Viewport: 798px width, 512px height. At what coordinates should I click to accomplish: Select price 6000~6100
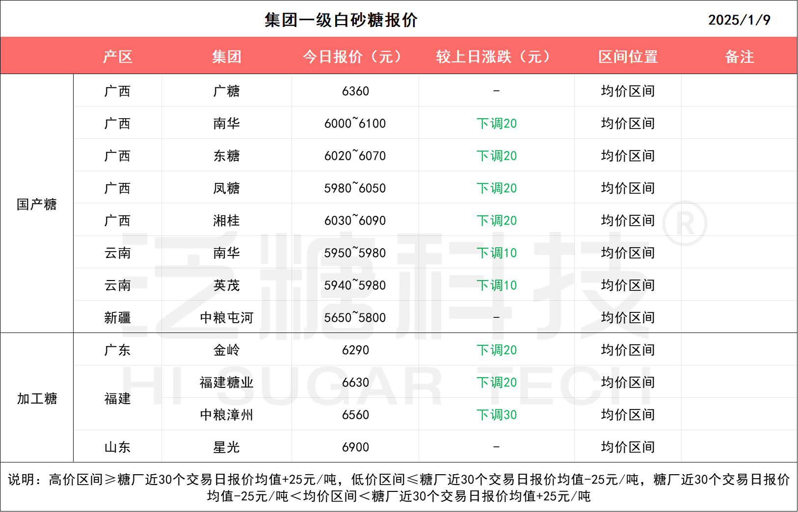[x=355, y=123]
